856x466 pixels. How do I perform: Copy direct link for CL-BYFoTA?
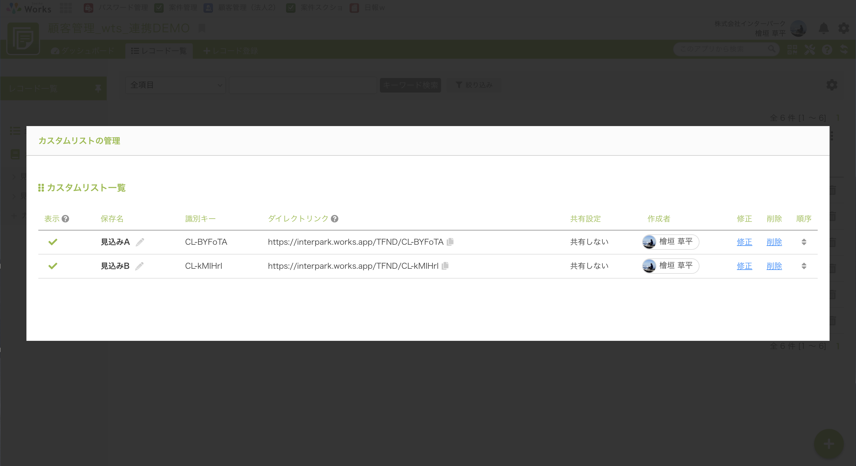click(x=450, y=242)
